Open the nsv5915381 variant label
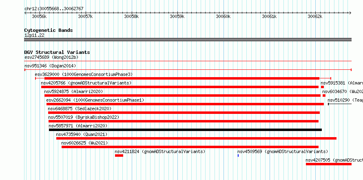 tap(342, 83)
